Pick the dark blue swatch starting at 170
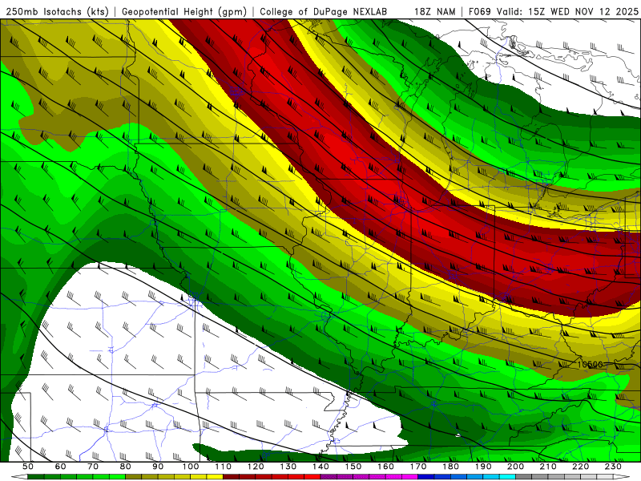The width and height of the screenshot is (641, 481). point(426,476)
